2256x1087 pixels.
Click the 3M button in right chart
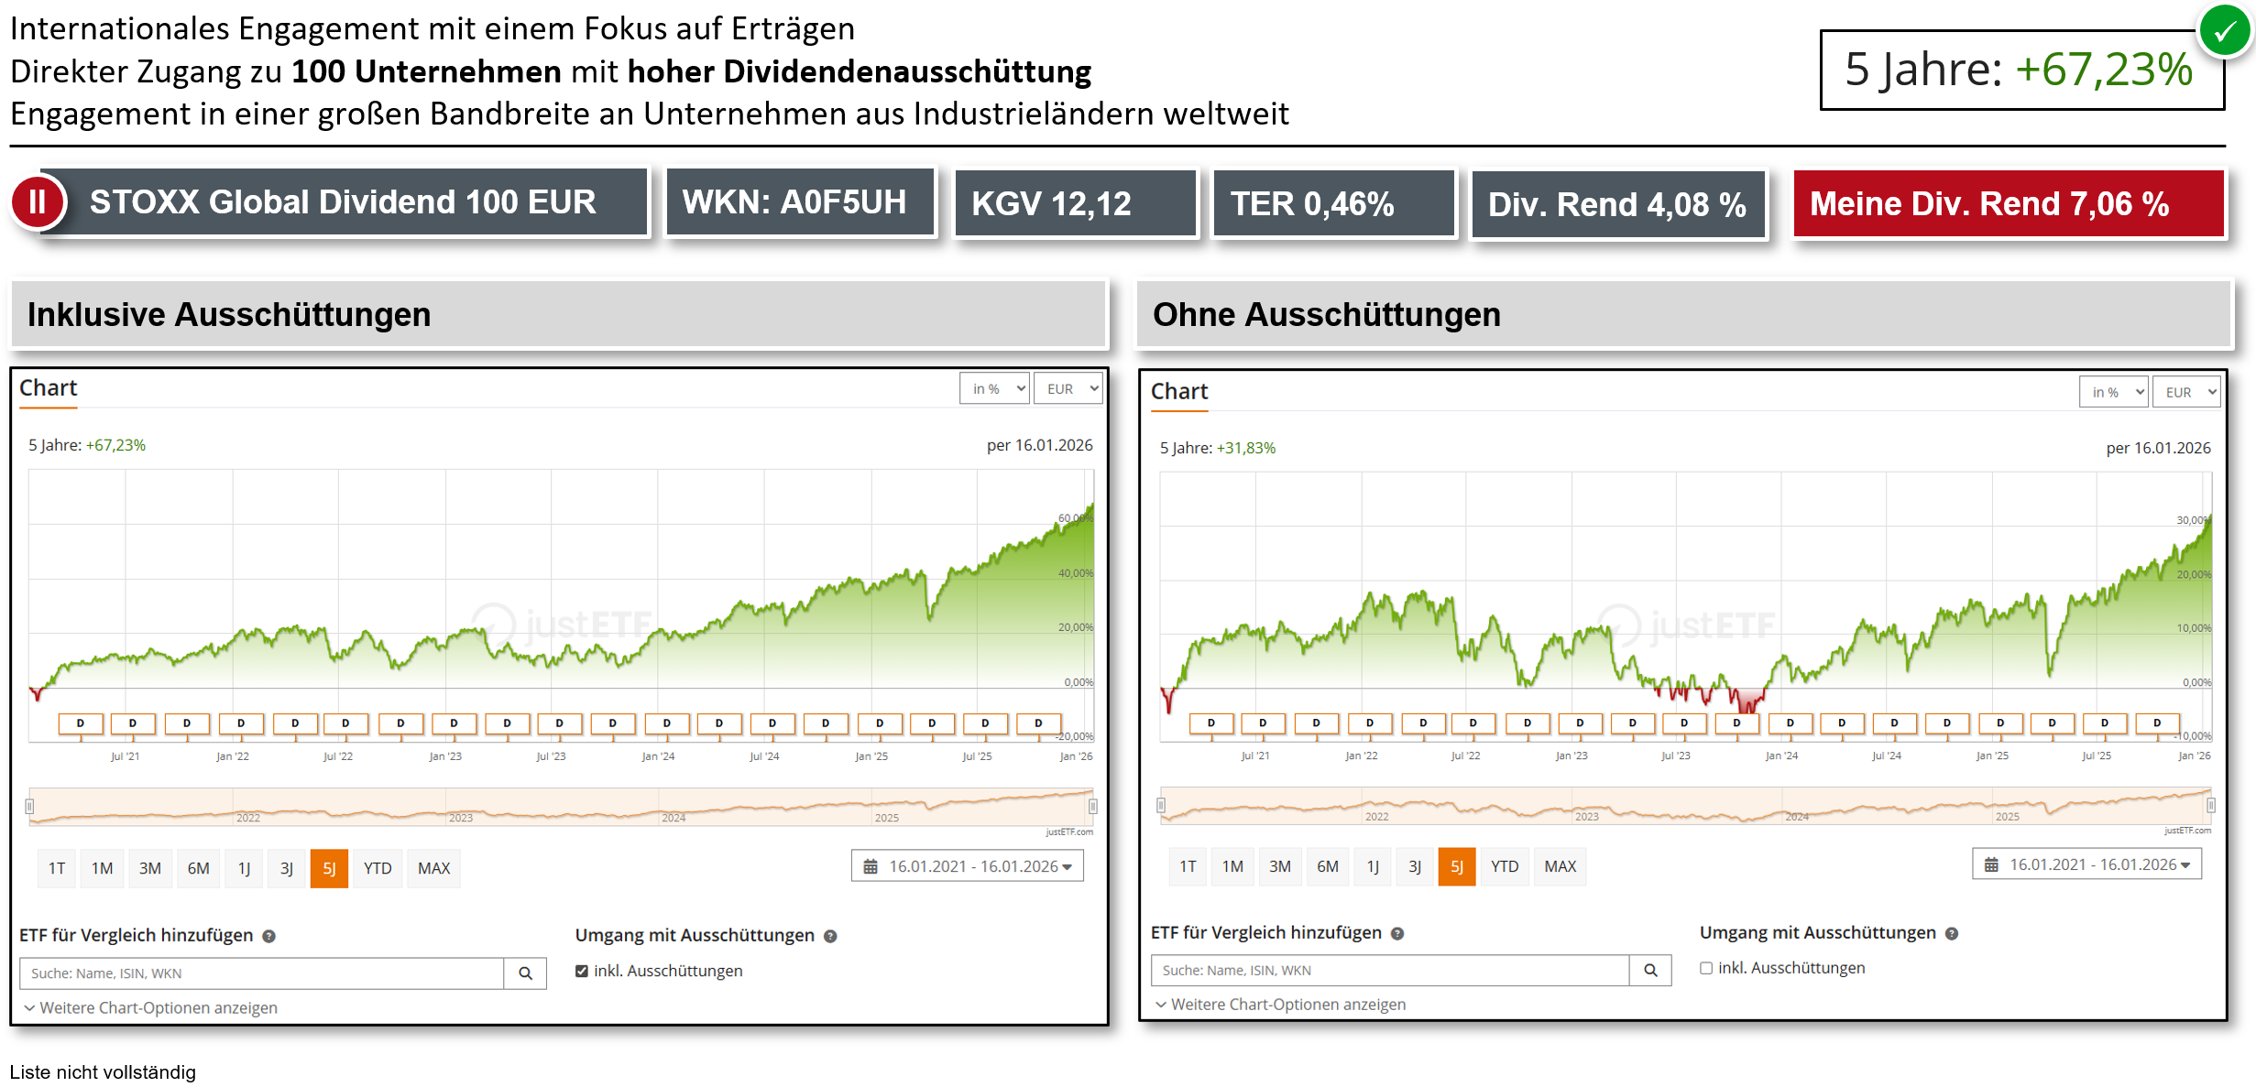click(x=1279, y=866)
